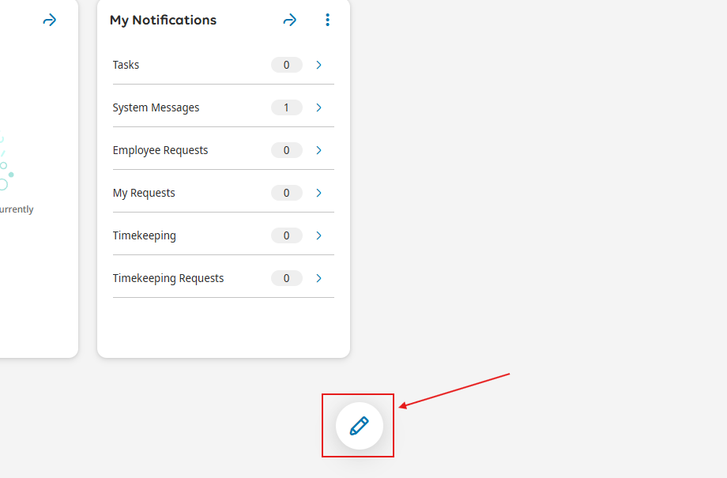The image size is (727, 478).
Task: Expand the System Messages chevron
Action: 319,107
